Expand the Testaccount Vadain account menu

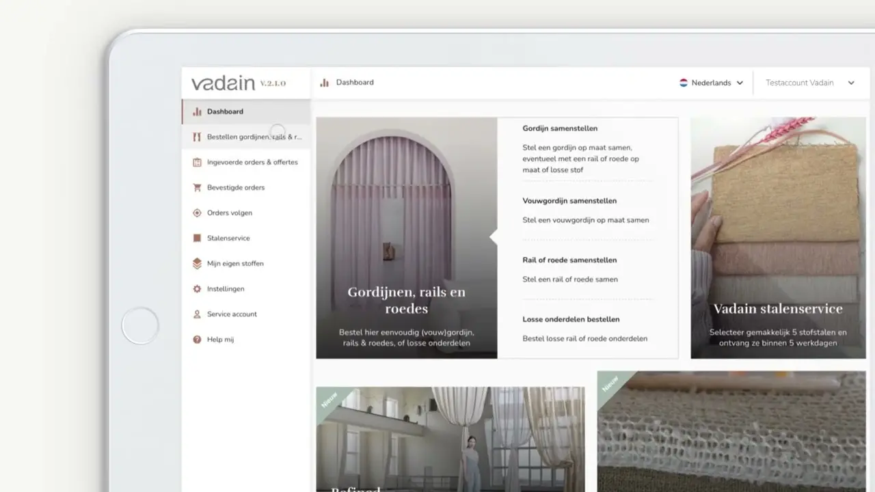809,83
